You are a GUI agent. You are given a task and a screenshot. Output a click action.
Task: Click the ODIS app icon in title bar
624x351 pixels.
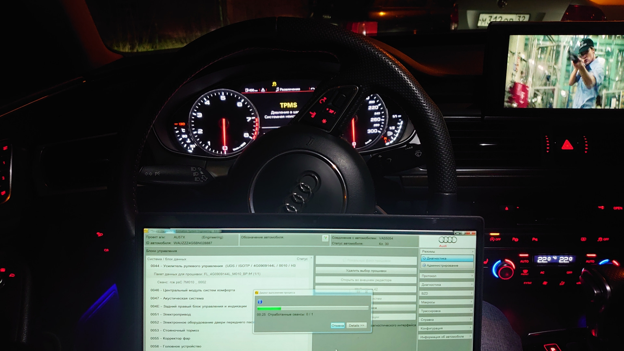pos(146,231)
